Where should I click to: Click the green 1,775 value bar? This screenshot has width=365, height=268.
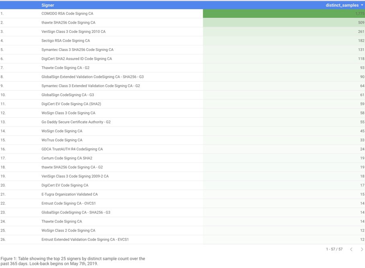(283, 14)
